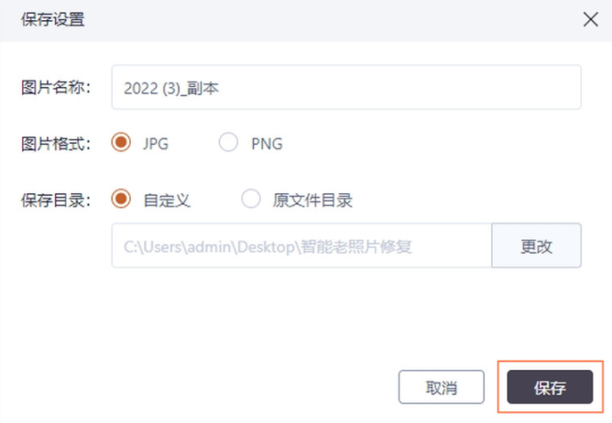The height and width of the screenshot is (423, 612).
Task: Click the JPG label text
Action: pos(156,144)
